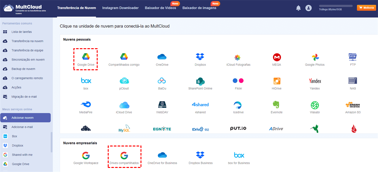Select the box personal cloud
378x172 pixels.
pos(86,81)
